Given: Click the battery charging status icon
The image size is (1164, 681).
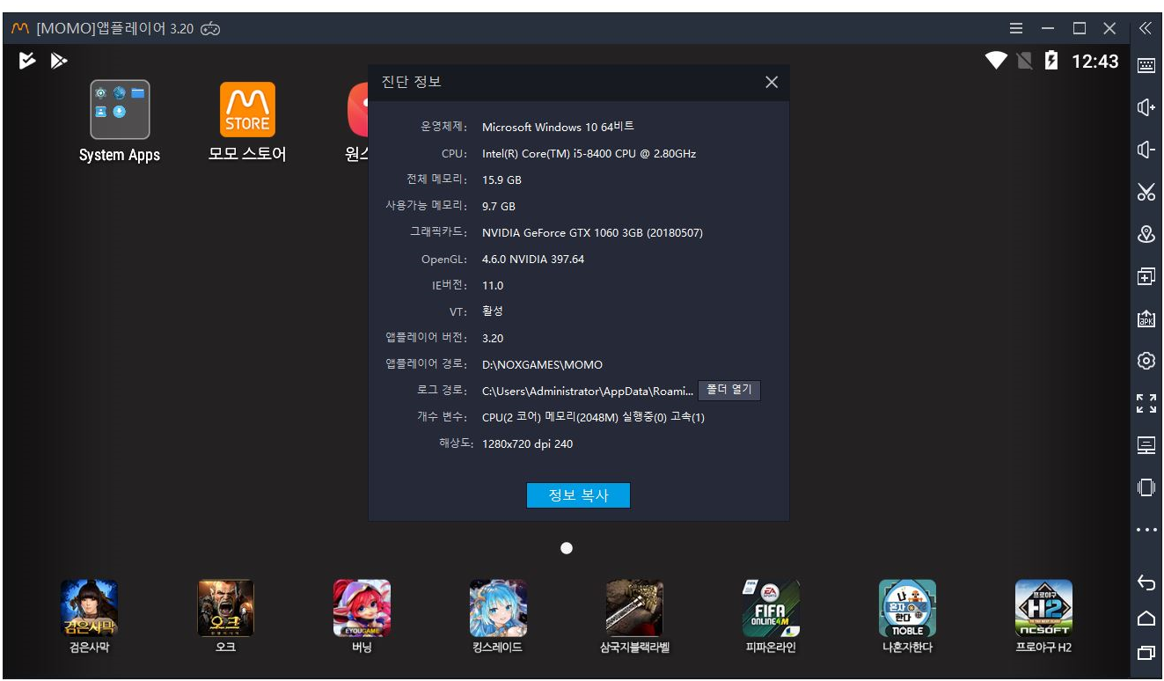Looking at the screenshot, I should (x=1051, y=61).
